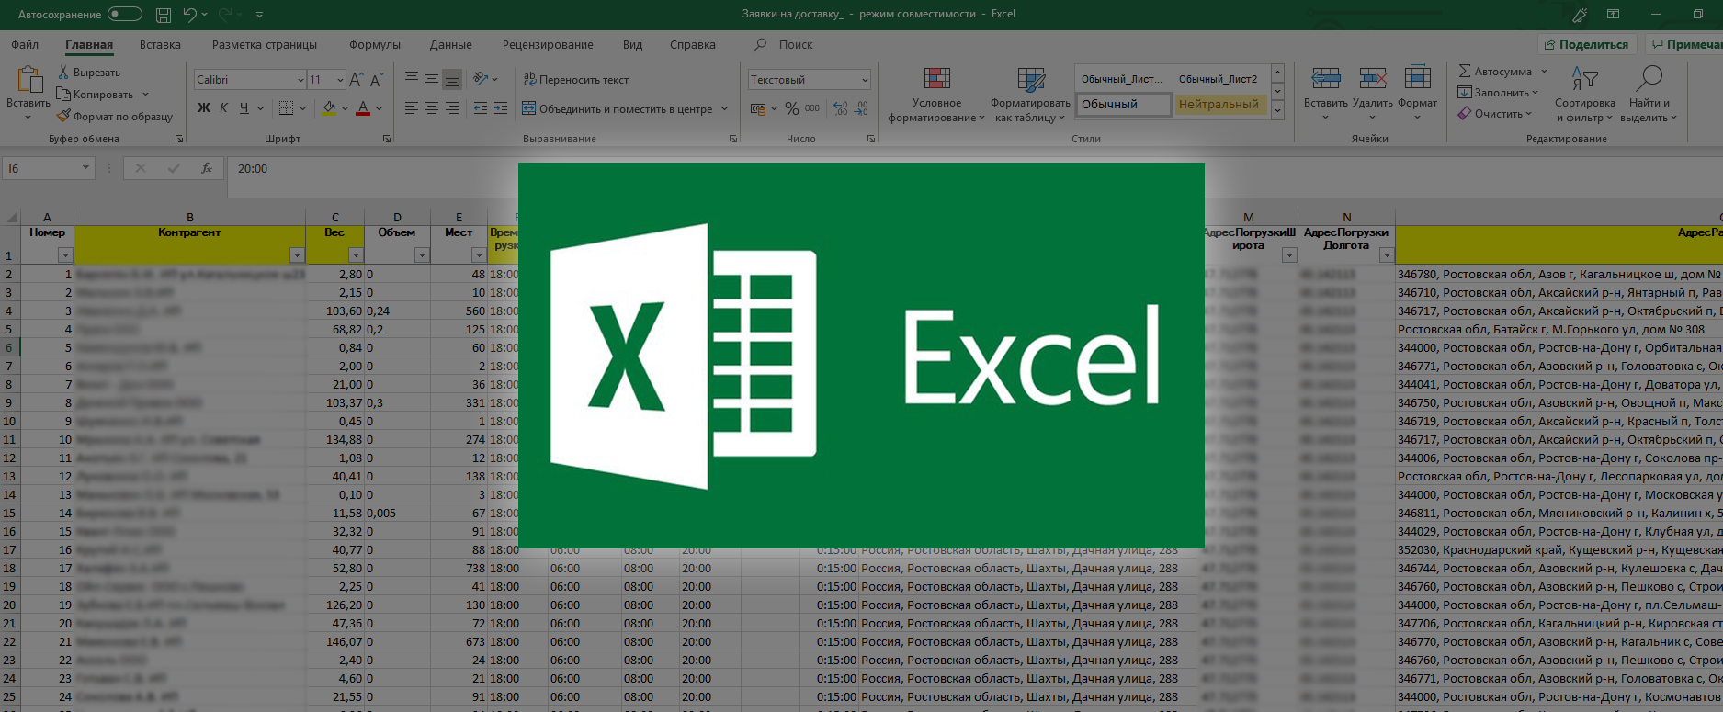Align text to bottom
The width and height of the screenshot is (1723, 712).
click(451, 80)
